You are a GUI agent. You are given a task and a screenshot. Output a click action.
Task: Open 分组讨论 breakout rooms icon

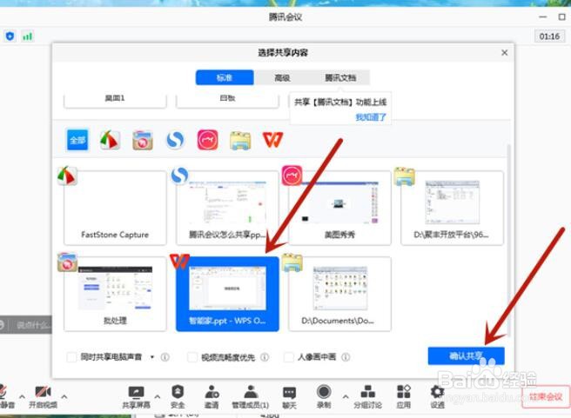pyautogui.click(x=368, y=392)
